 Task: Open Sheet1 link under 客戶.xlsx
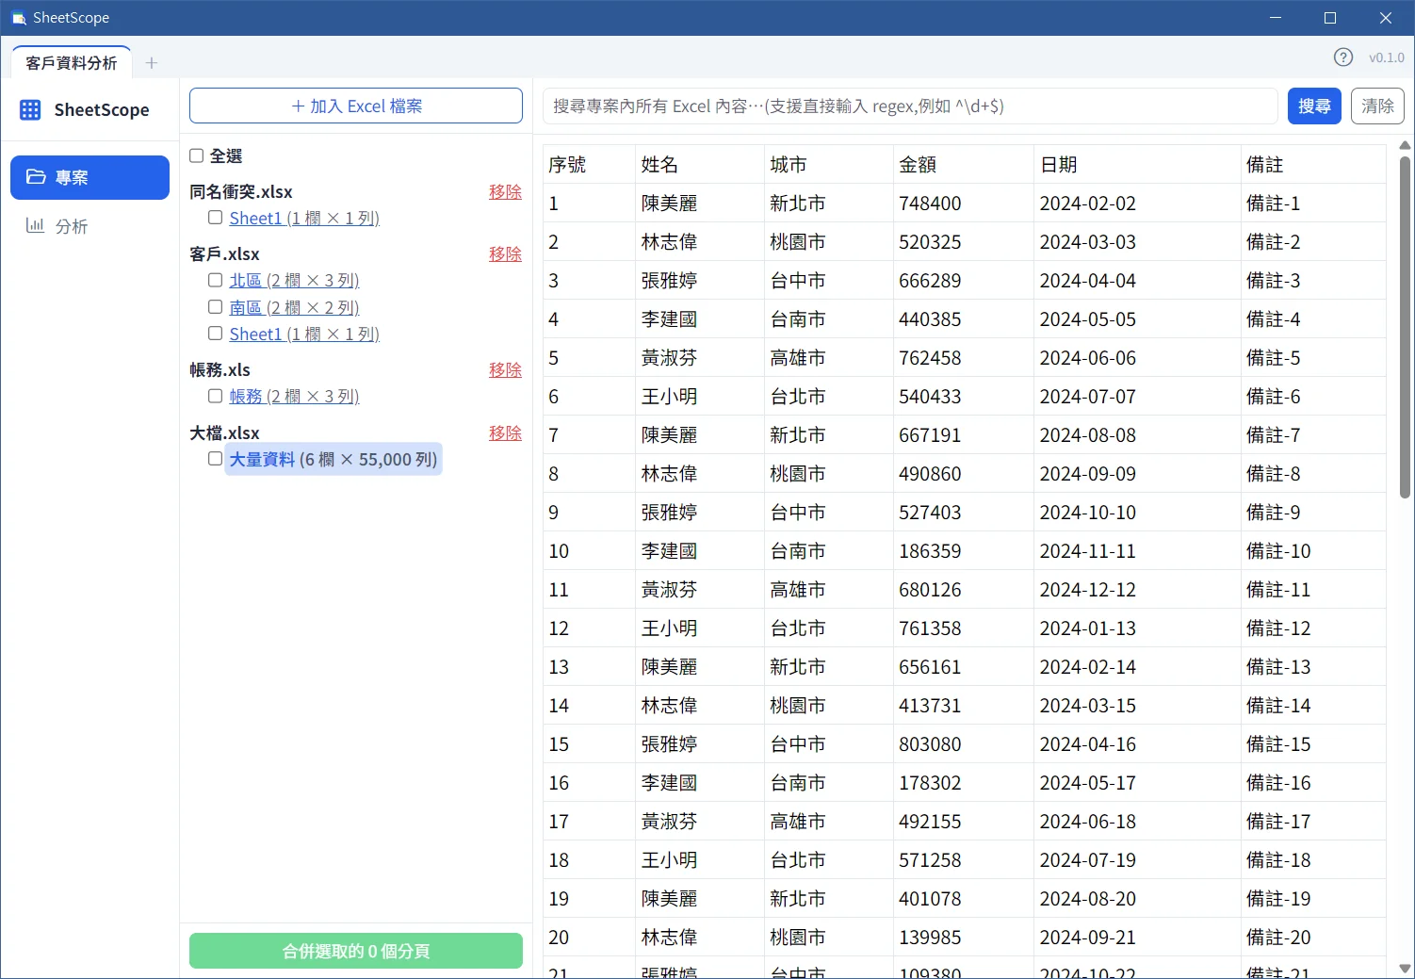tap(304, 334)
